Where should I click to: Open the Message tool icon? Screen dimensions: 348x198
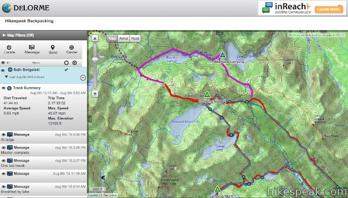point(32,47)
